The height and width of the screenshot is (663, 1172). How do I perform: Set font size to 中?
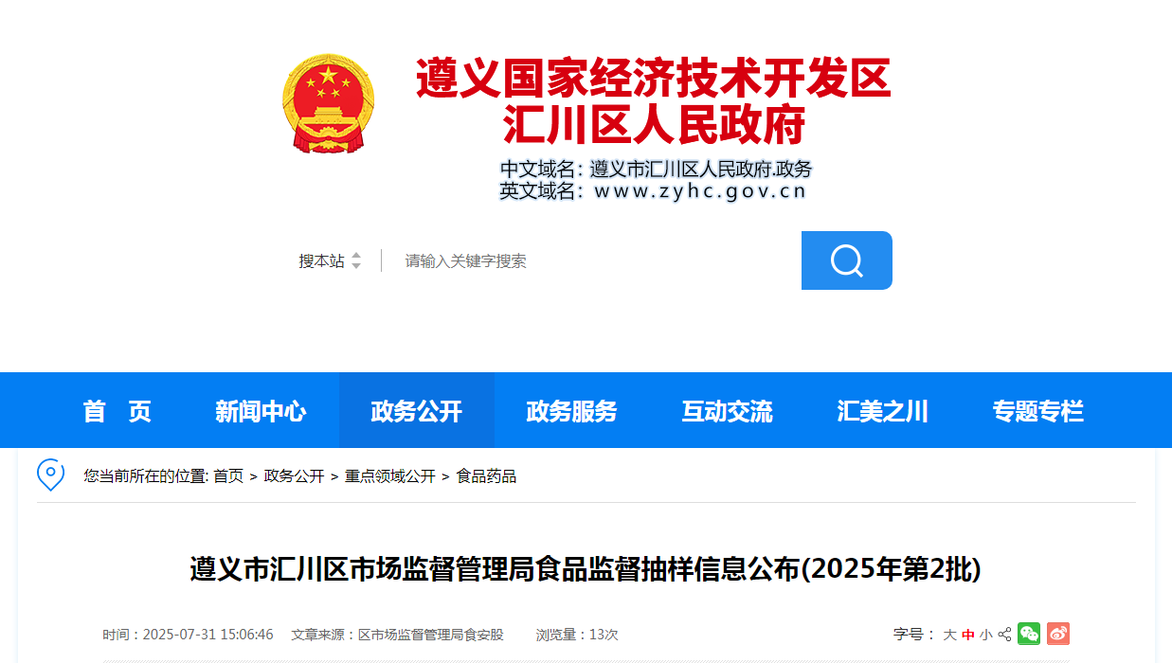tap(968, 635)
